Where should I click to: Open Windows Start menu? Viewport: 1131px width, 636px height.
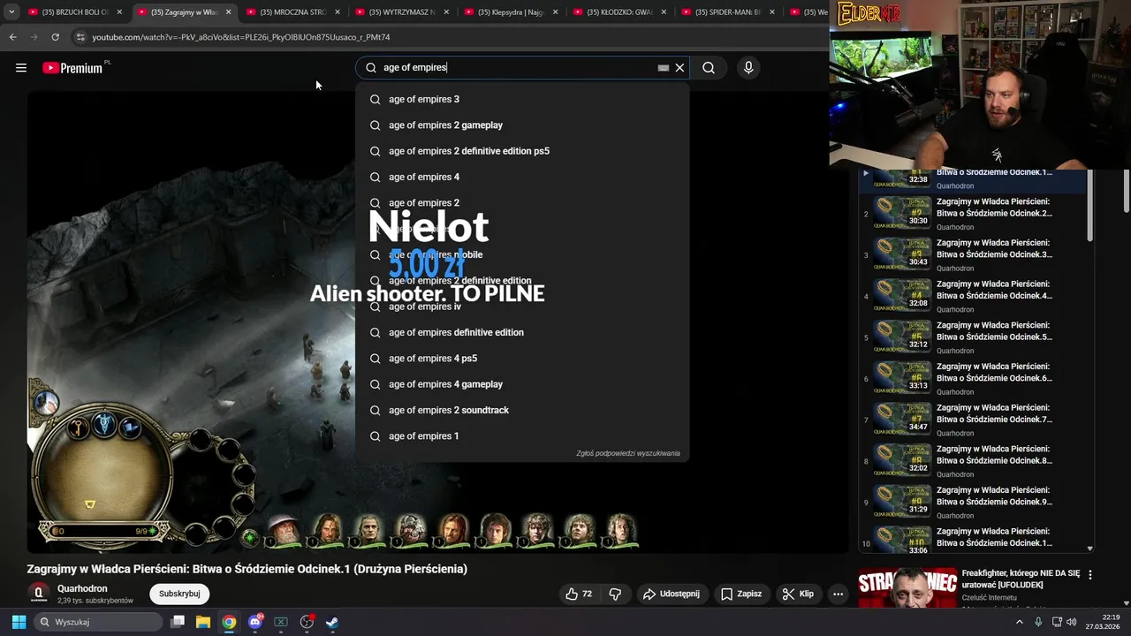click(19, 622)
